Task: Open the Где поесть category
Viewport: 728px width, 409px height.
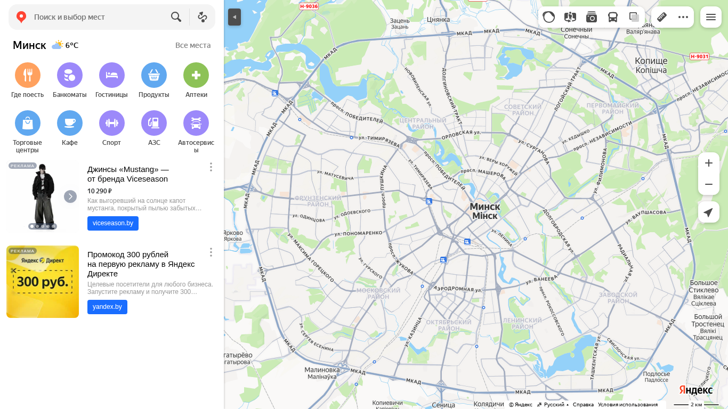Action: [x=28, y=75]
